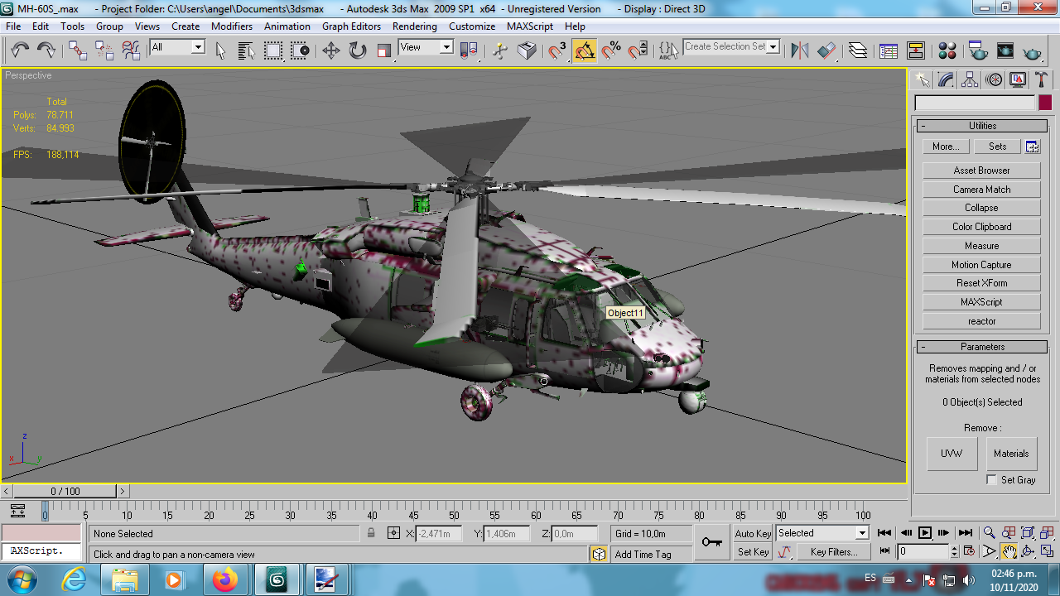Click the Mirror tool icon
The height and width of the screenshot is (596, 1060).
pos(799,50)
